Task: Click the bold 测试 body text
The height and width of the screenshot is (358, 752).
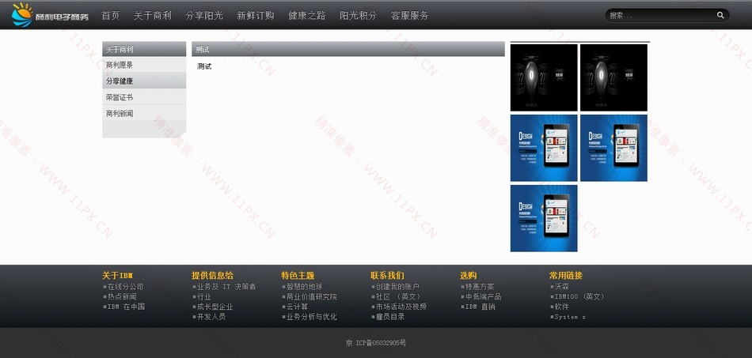Action: (x=204, y=66)
